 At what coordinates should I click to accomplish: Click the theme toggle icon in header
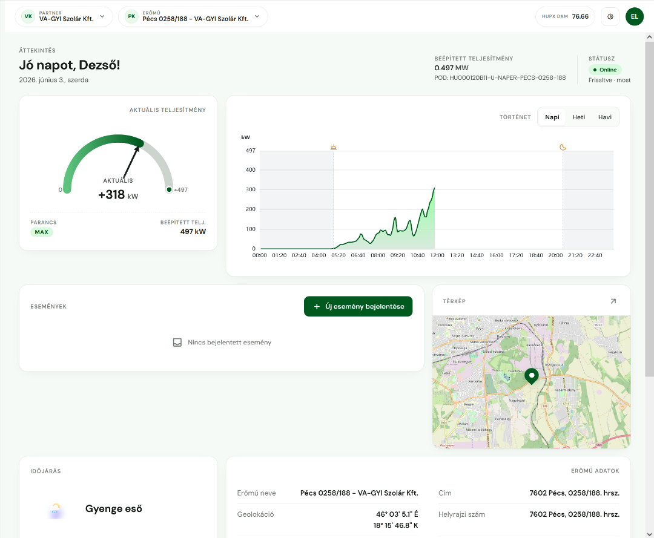610,17
